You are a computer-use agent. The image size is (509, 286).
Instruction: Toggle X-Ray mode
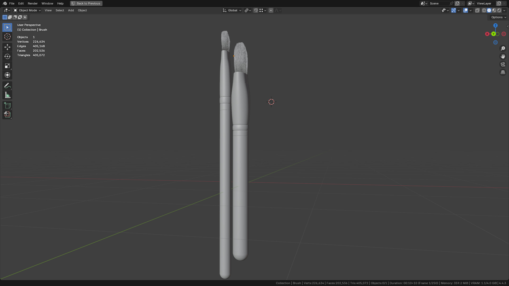click(477, 10)
